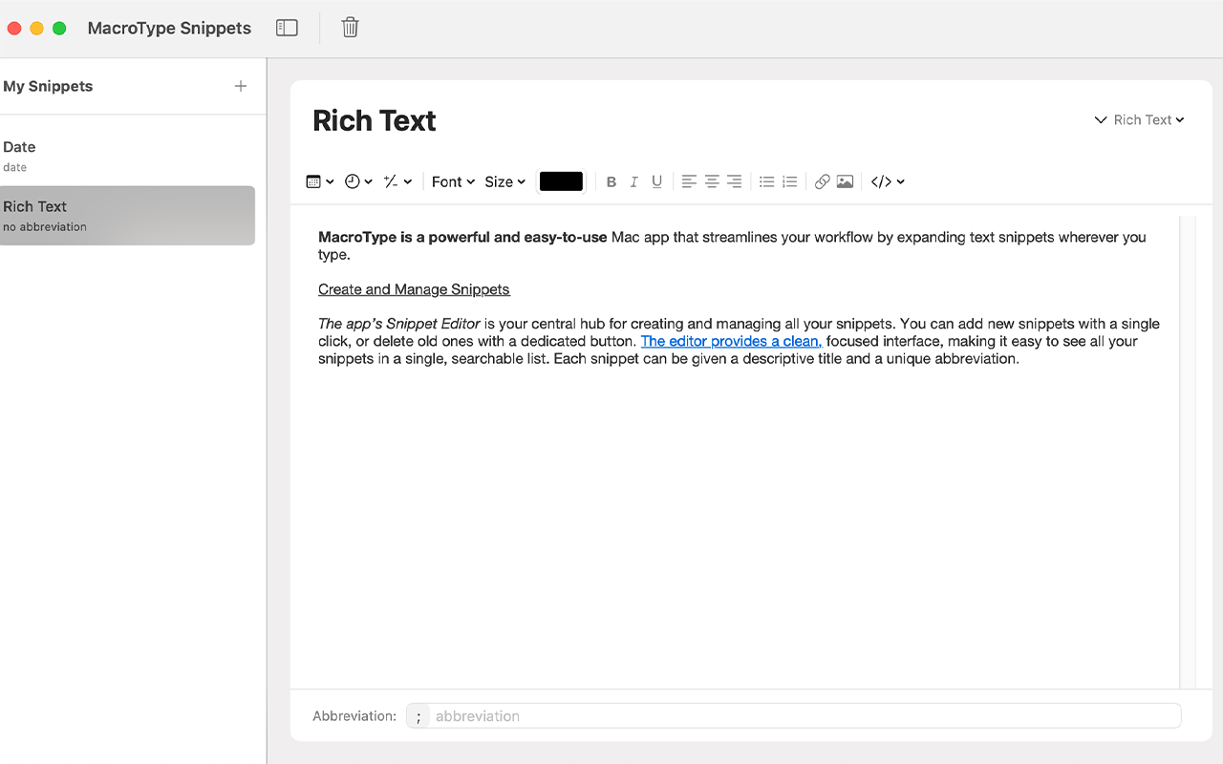Click the editor vertical scrollbar
Viewport: 1223px width, 764px height.
[1187, 452]
